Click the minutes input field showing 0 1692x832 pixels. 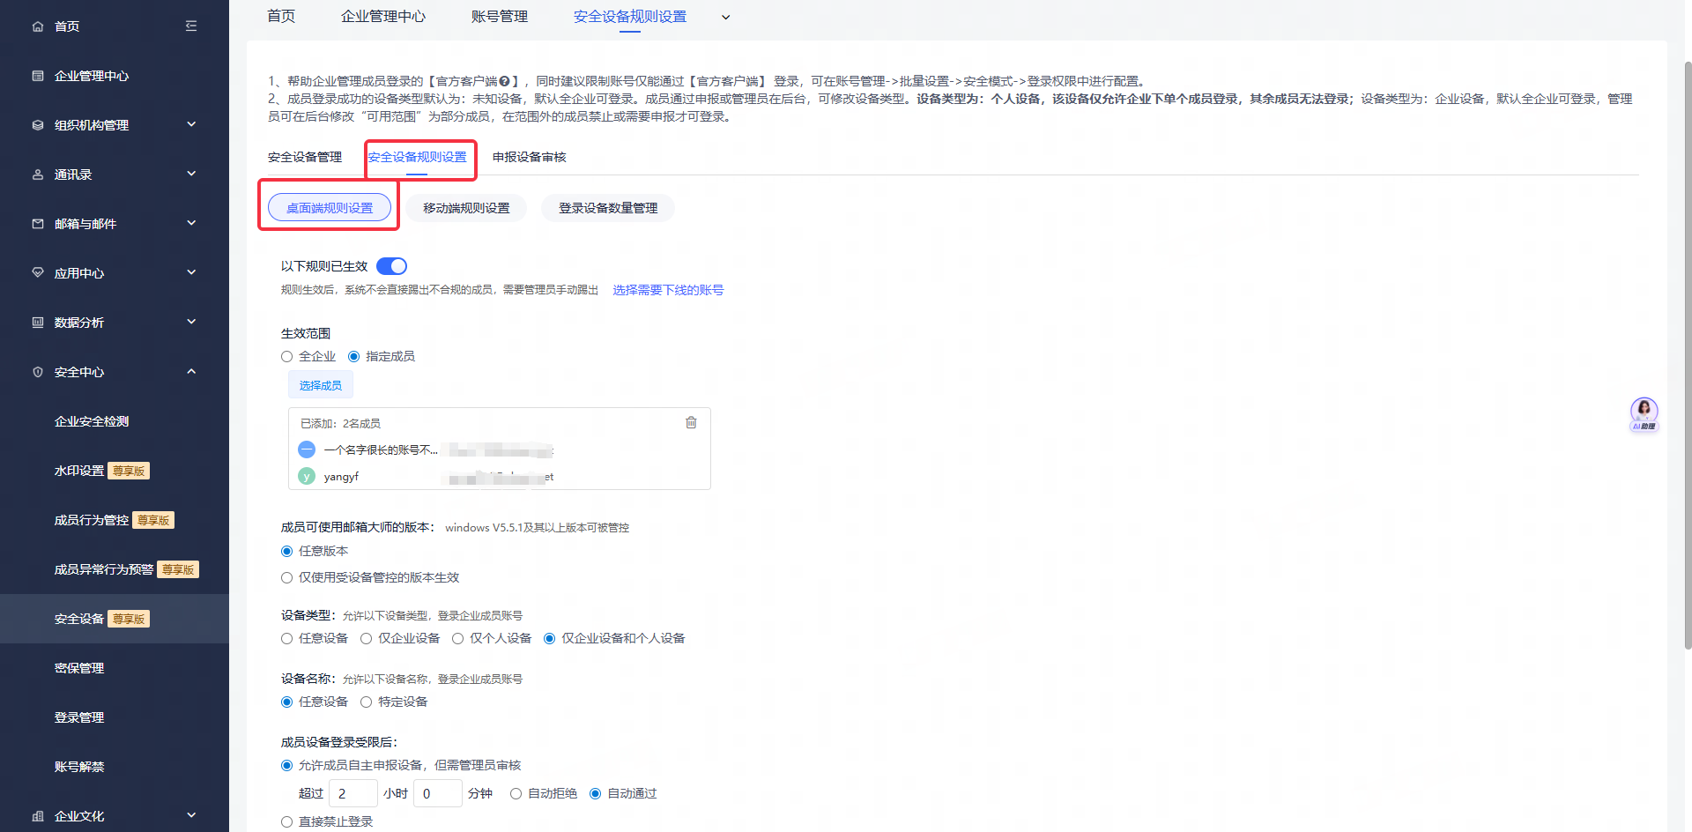coord(438,793)
